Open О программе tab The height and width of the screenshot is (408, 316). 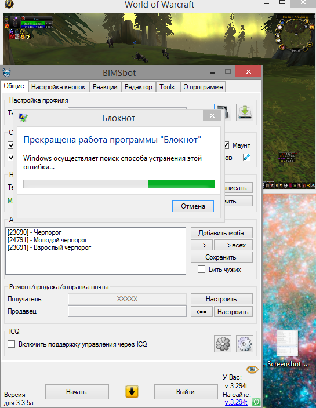pyautogui.click(x=203, y=87)
